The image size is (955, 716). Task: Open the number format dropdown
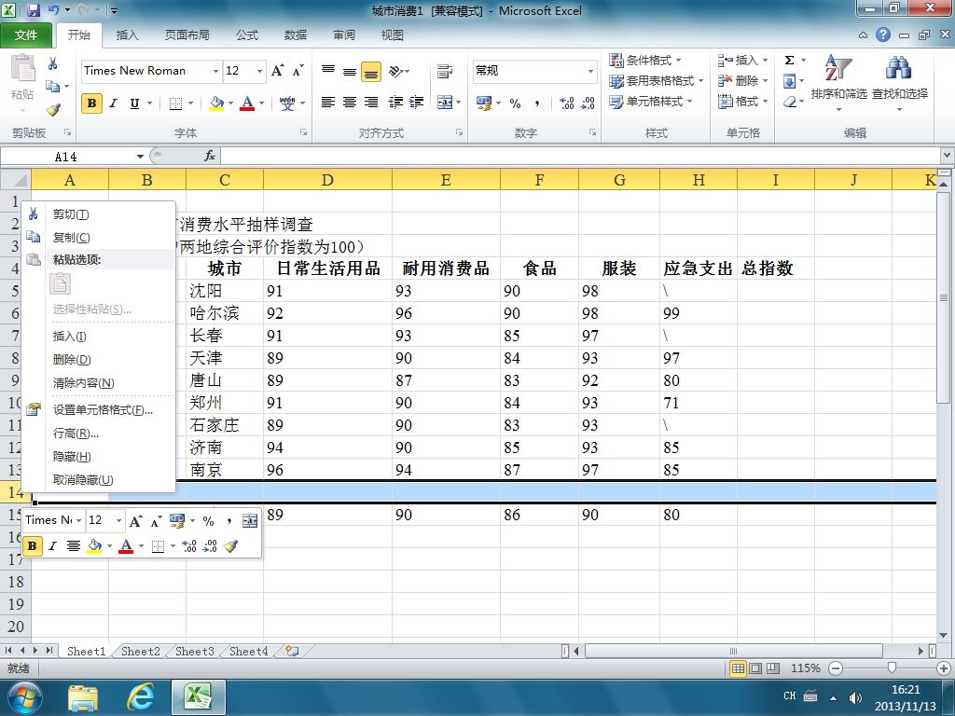[590, 71]
